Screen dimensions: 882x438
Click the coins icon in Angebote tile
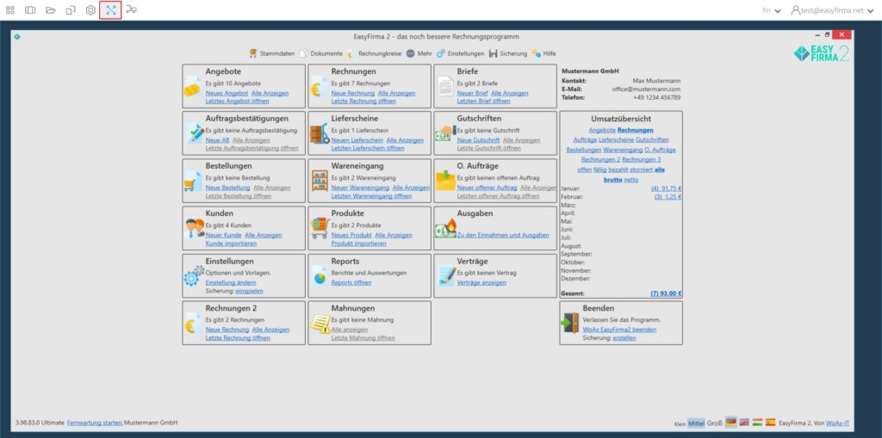(x=193, y=89)
